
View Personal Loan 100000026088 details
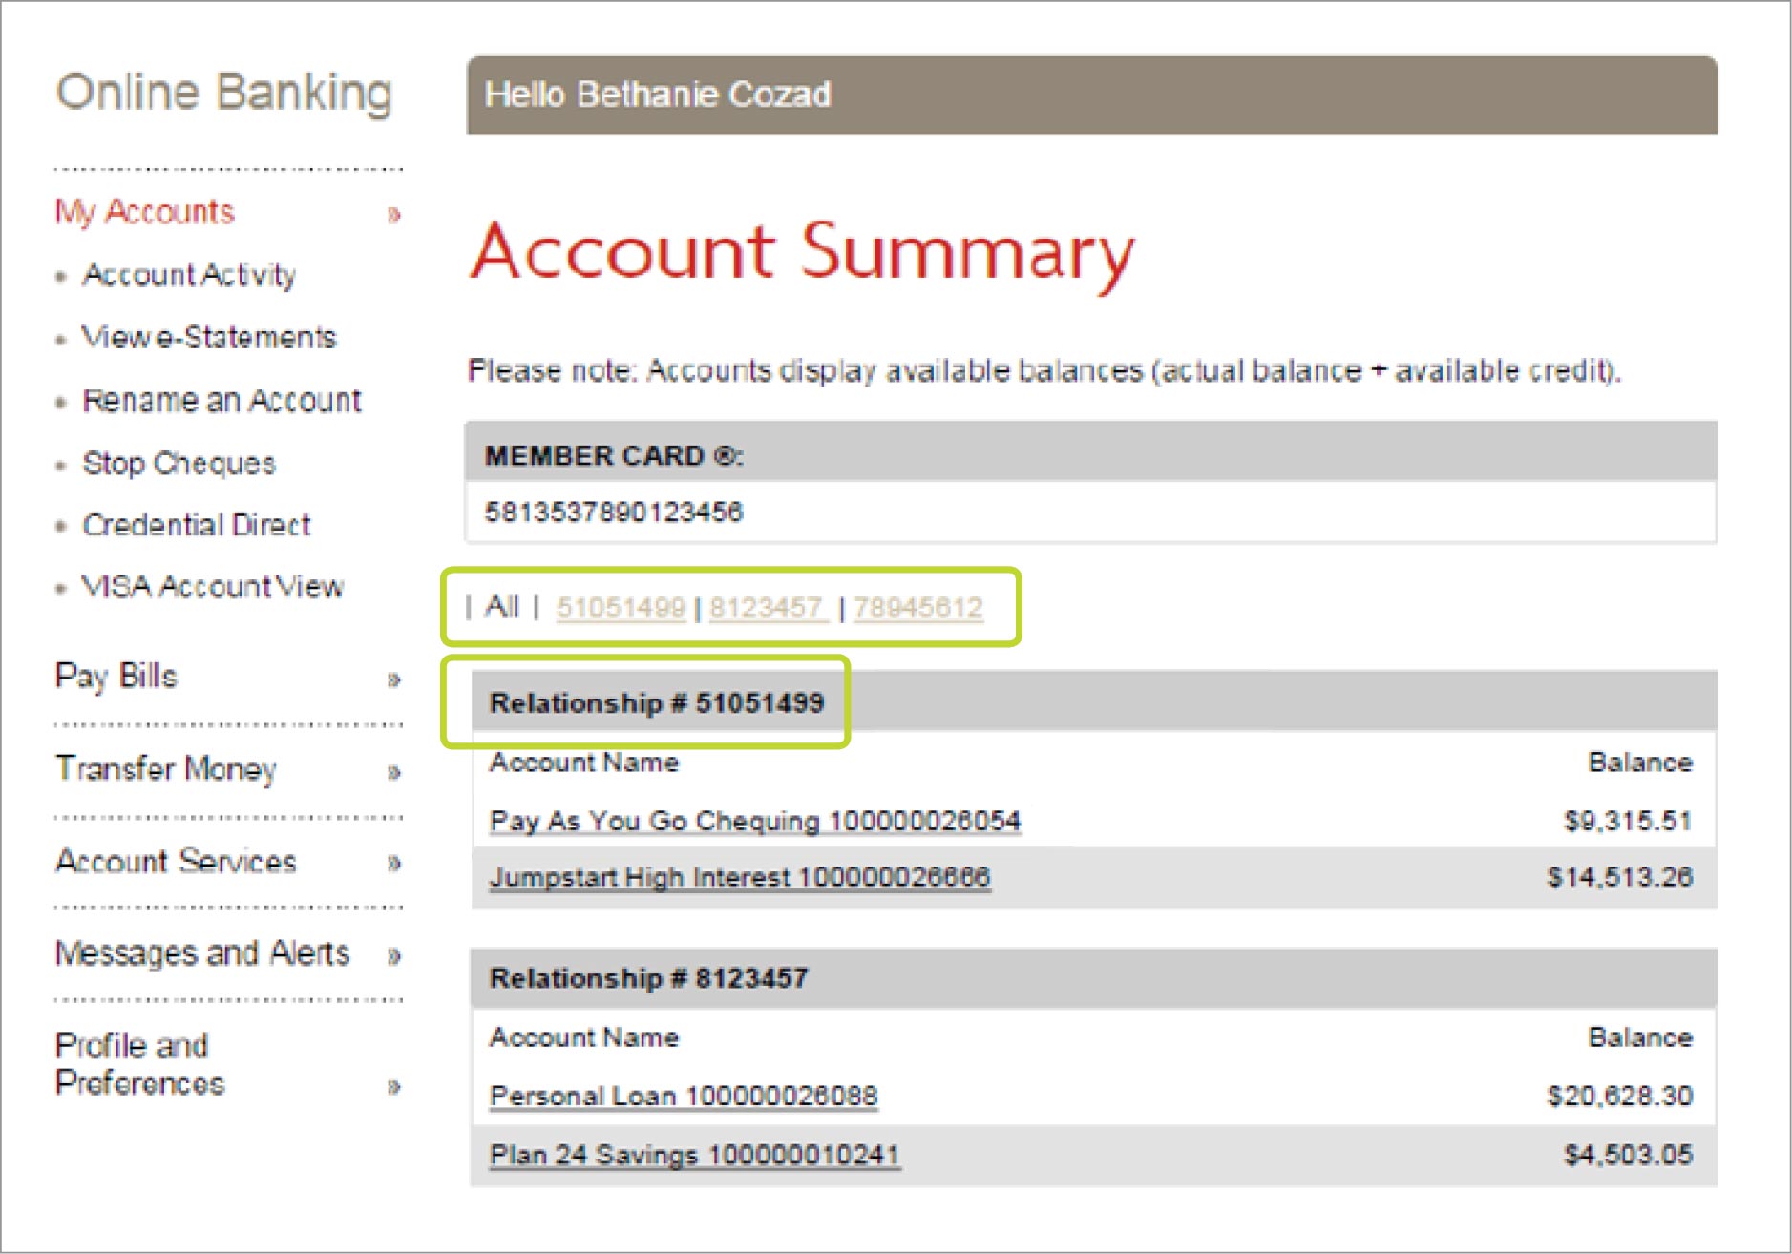click(684, 1096)
